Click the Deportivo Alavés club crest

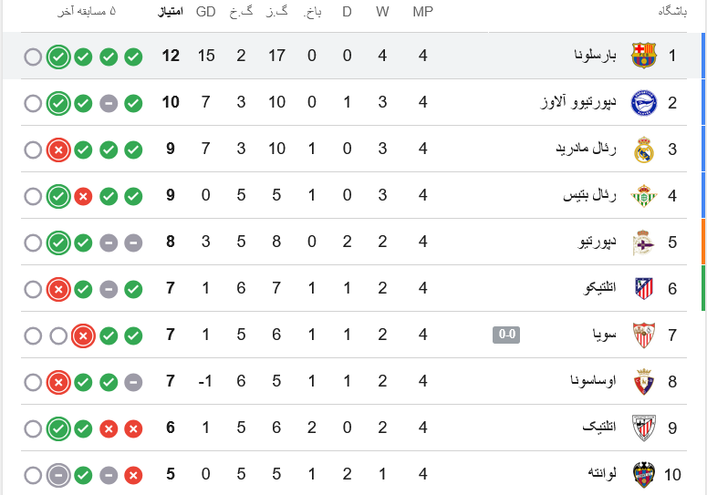[x=643, y=103]
